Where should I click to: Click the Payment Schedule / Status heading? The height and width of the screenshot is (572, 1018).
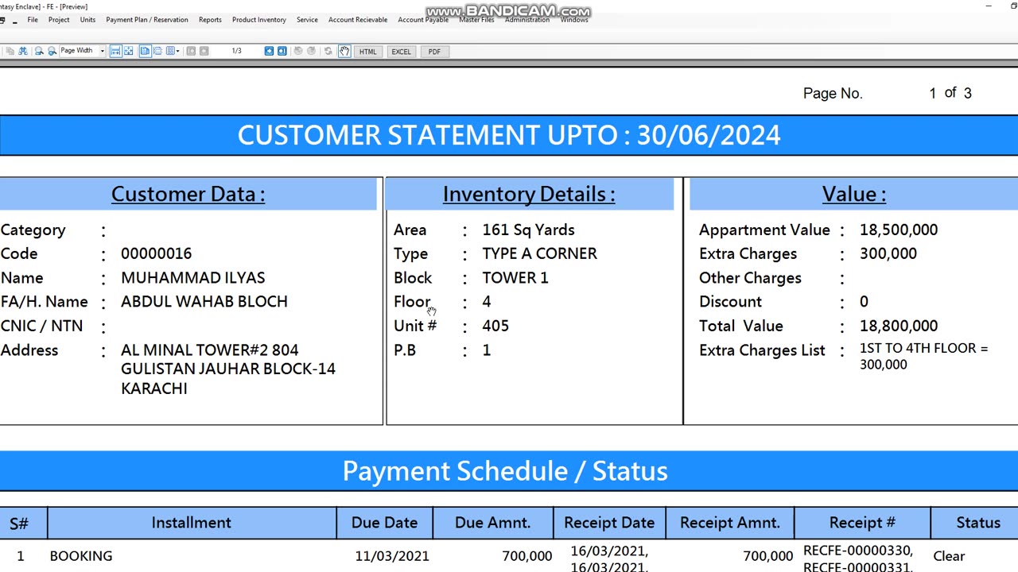505,471
